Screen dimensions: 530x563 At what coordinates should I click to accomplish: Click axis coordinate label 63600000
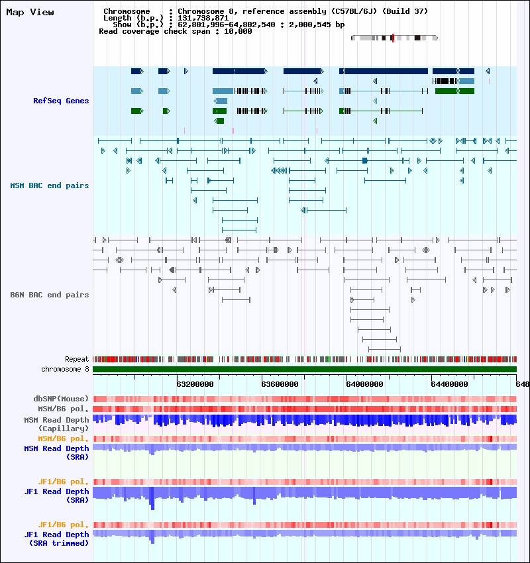[x=280, y=384]
